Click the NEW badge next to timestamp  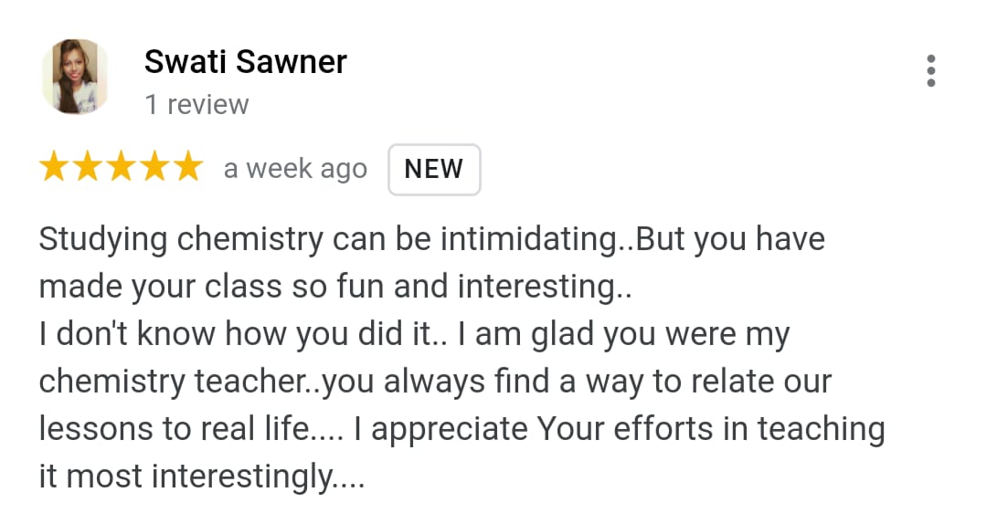tap(434, 170)
